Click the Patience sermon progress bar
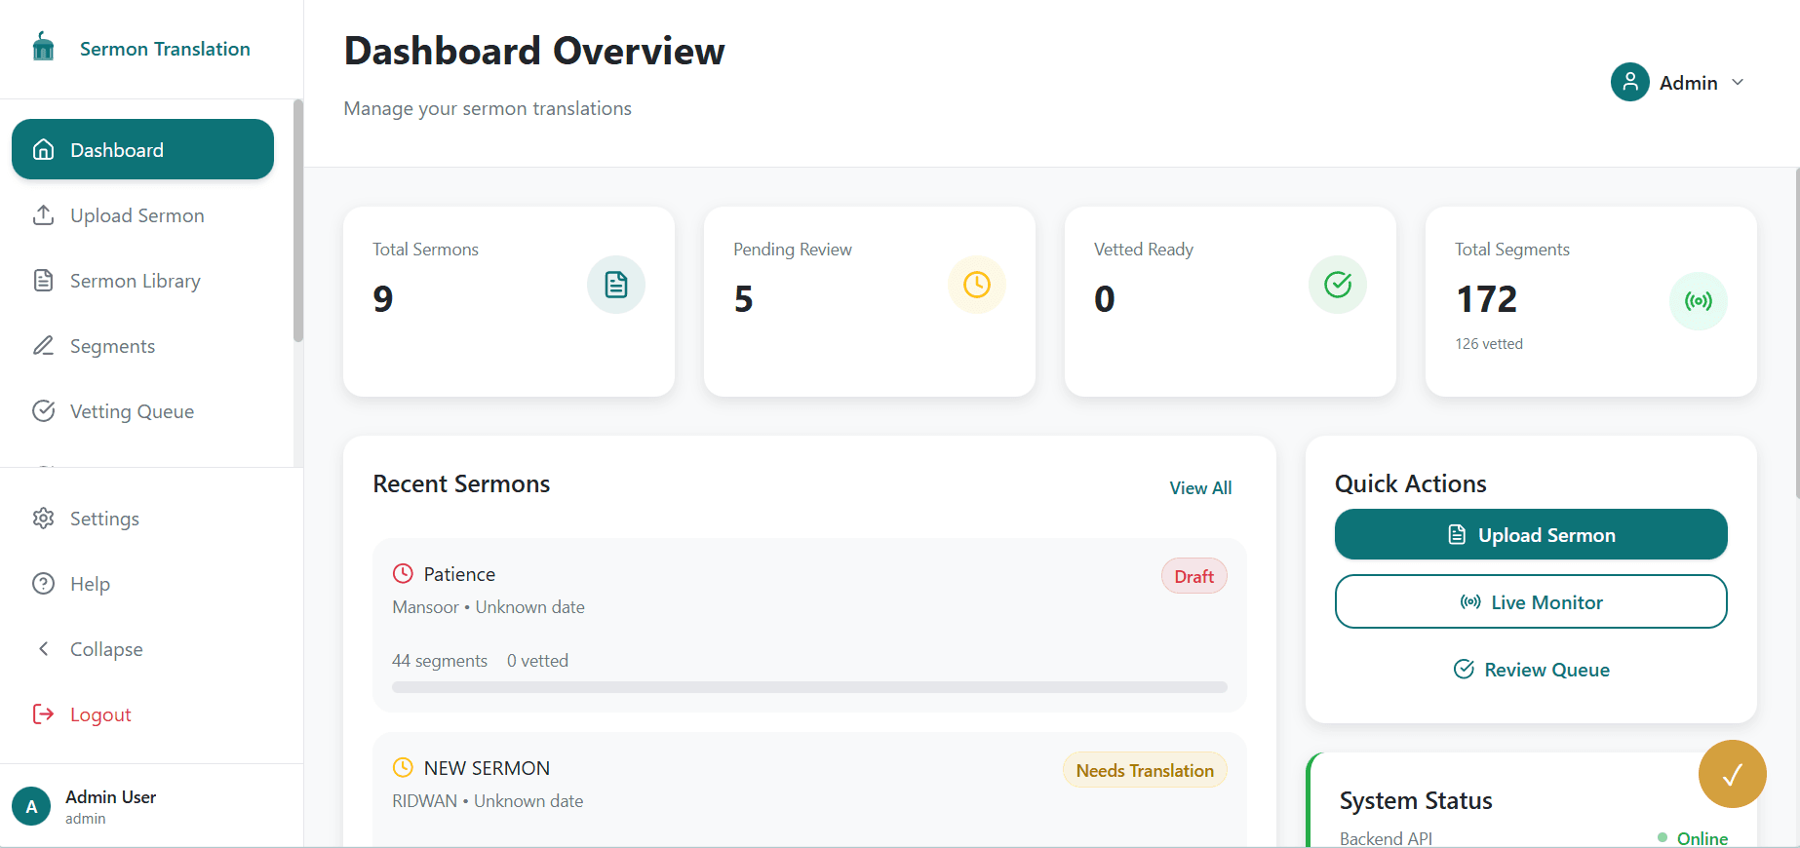 (x=808, y=687)
